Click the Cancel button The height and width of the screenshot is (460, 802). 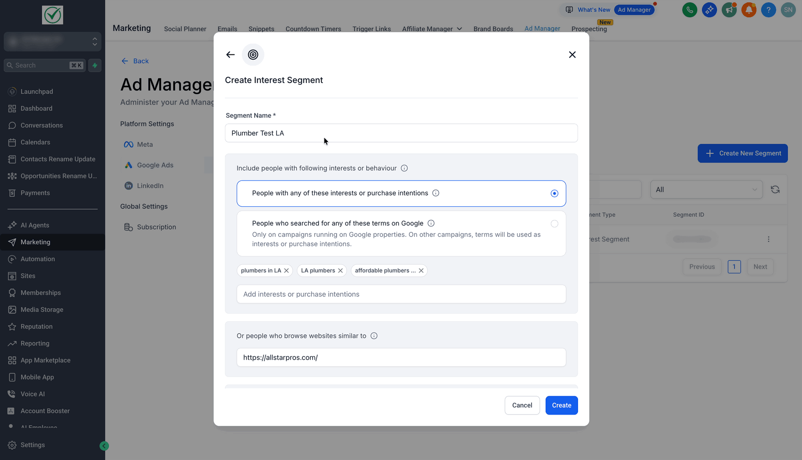(522, 406)
